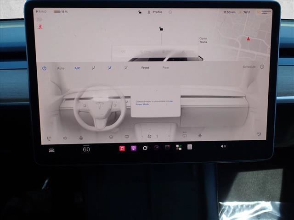The width and height of the screenshot is (294, 220).
Task: Select the first airflow vent direction icon
Action: pyautogui.click(x=93, y=68)
